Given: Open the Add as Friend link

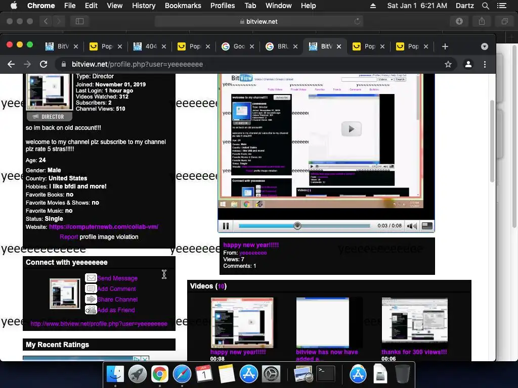Looking at the screenshot, I should tap(116, 310).
